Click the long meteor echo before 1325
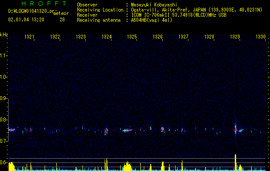Image resolution: width=270 pixels, height=171 pixels. [x=127, y=130]
